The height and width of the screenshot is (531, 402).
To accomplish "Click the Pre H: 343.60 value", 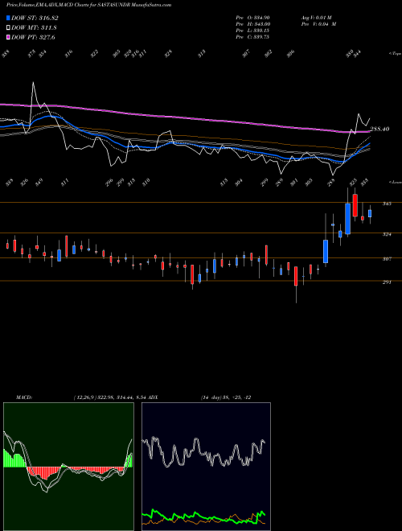I will pyautogui.click(x=252, y=24).
